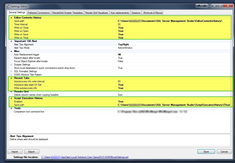Collapse the Misc section
This screenshot has height=163, width=235.
tap(11, 51)
